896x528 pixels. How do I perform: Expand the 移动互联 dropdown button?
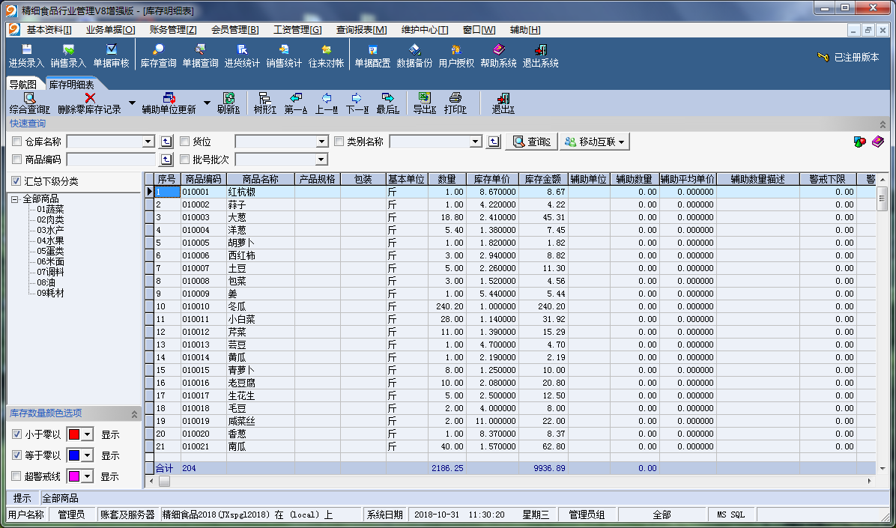(594, 142)
